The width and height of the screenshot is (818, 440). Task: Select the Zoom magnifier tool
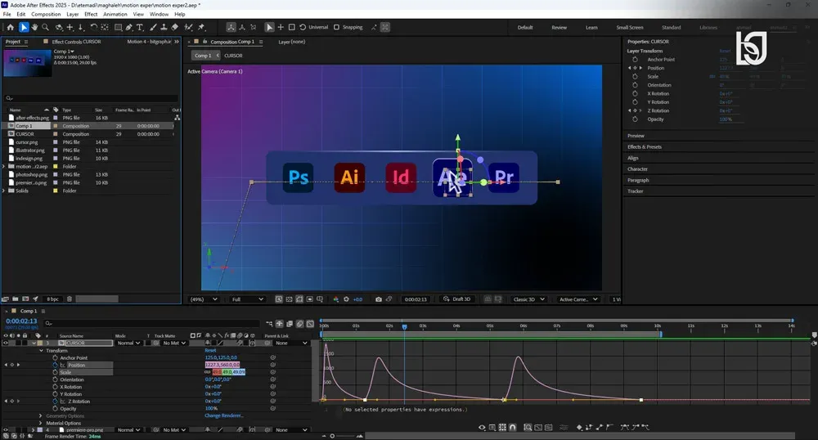(45, 27)
